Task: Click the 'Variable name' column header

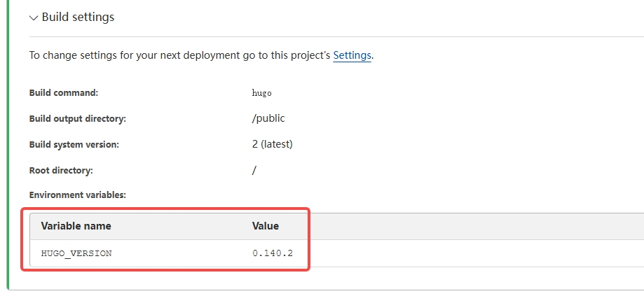Action: click(76, 226)
